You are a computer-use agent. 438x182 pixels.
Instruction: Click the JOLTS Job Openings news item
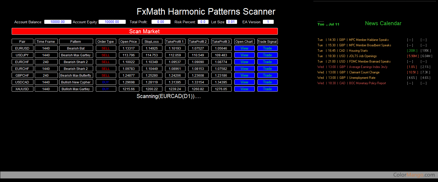(x=363, y=56)
